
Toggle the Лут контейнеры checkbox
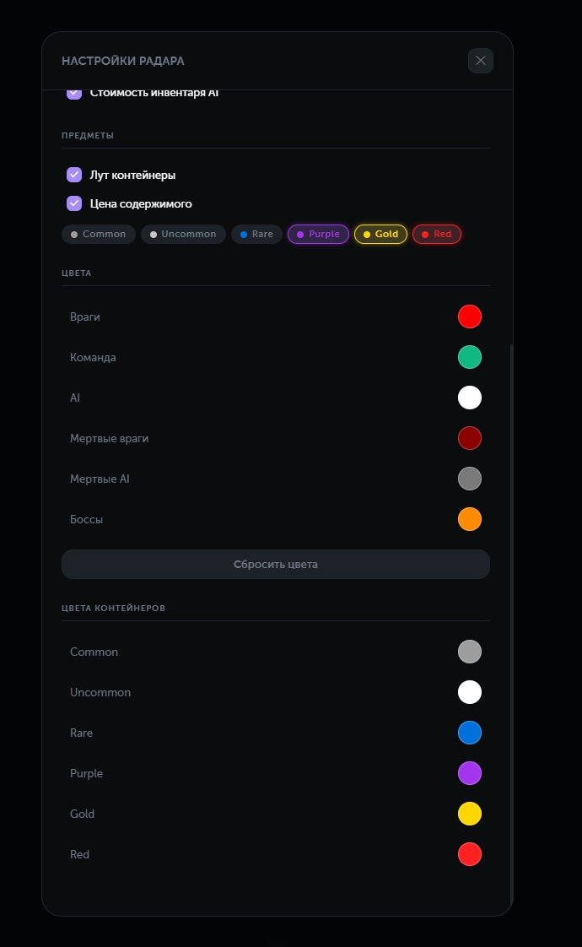click(74, 175)
